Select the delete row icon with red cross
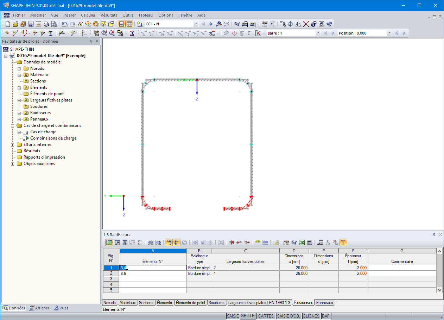 point(231,242)
